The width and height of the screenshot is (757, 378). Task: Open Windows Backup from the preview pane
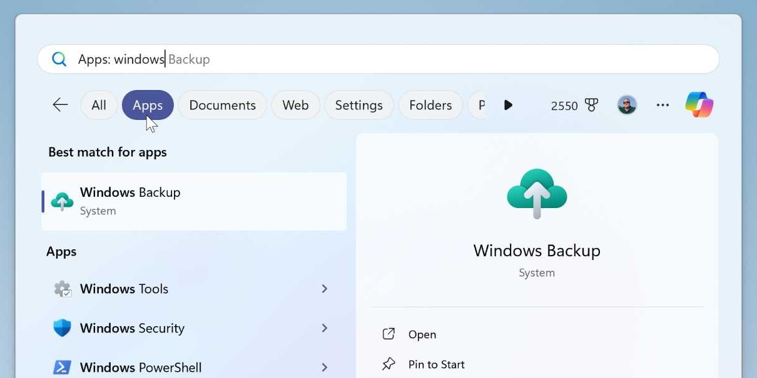409,334
